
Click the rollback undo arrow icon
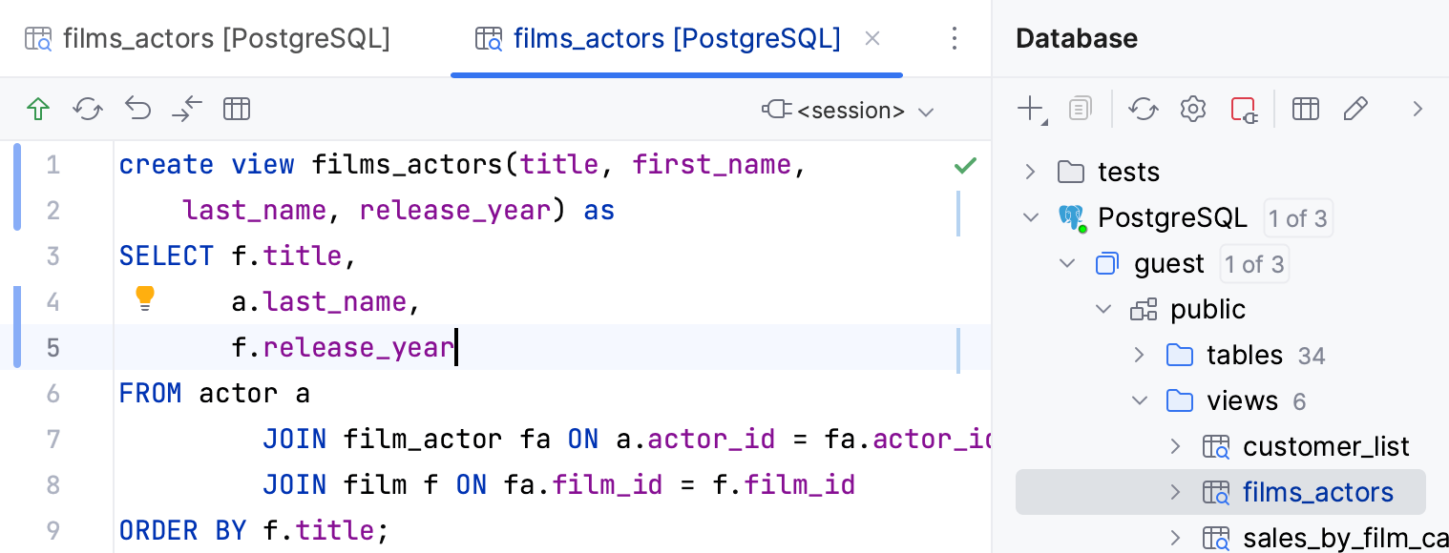click(x=137, y=109)
